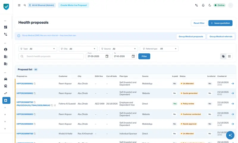238x143 pixels.
Task: Click the search magnifier icon in top bar
Action: pos(25,5)
